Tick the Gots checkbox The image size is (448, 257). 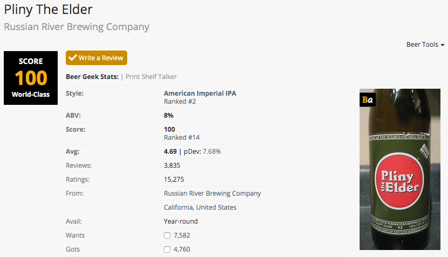tap(167, 249)
